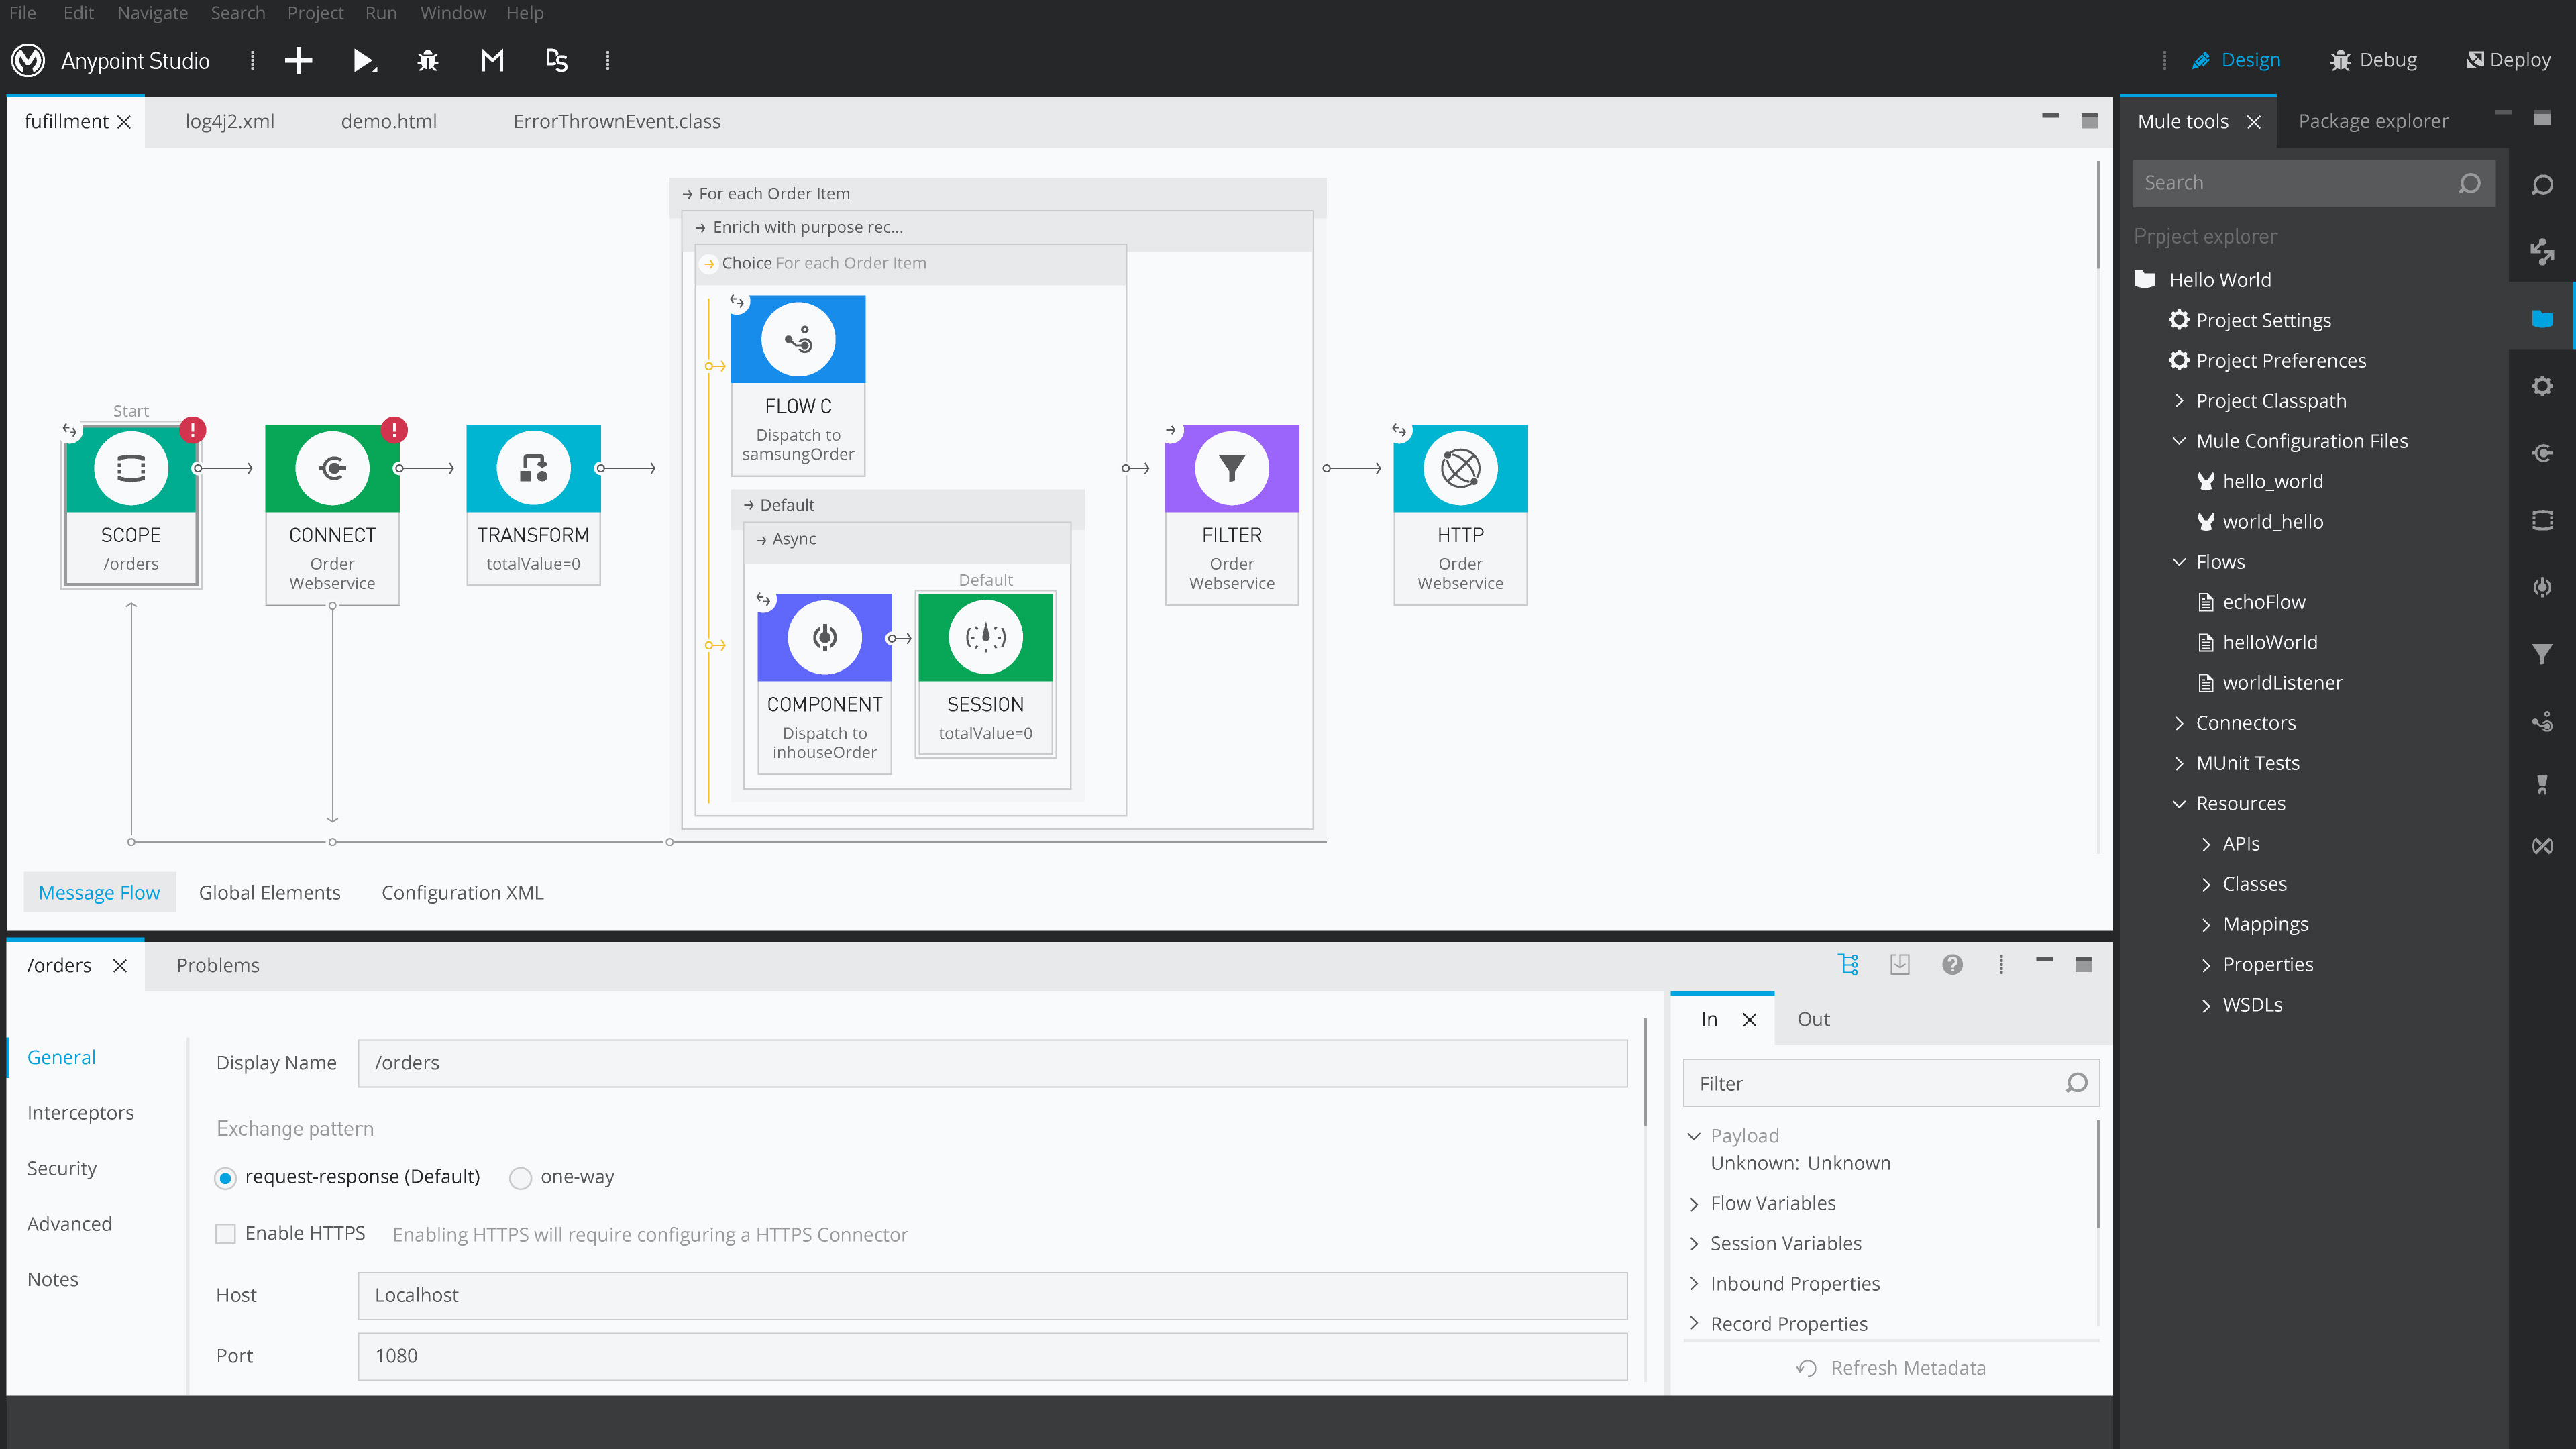Expand the Project Classpath node

[2180, 400]
